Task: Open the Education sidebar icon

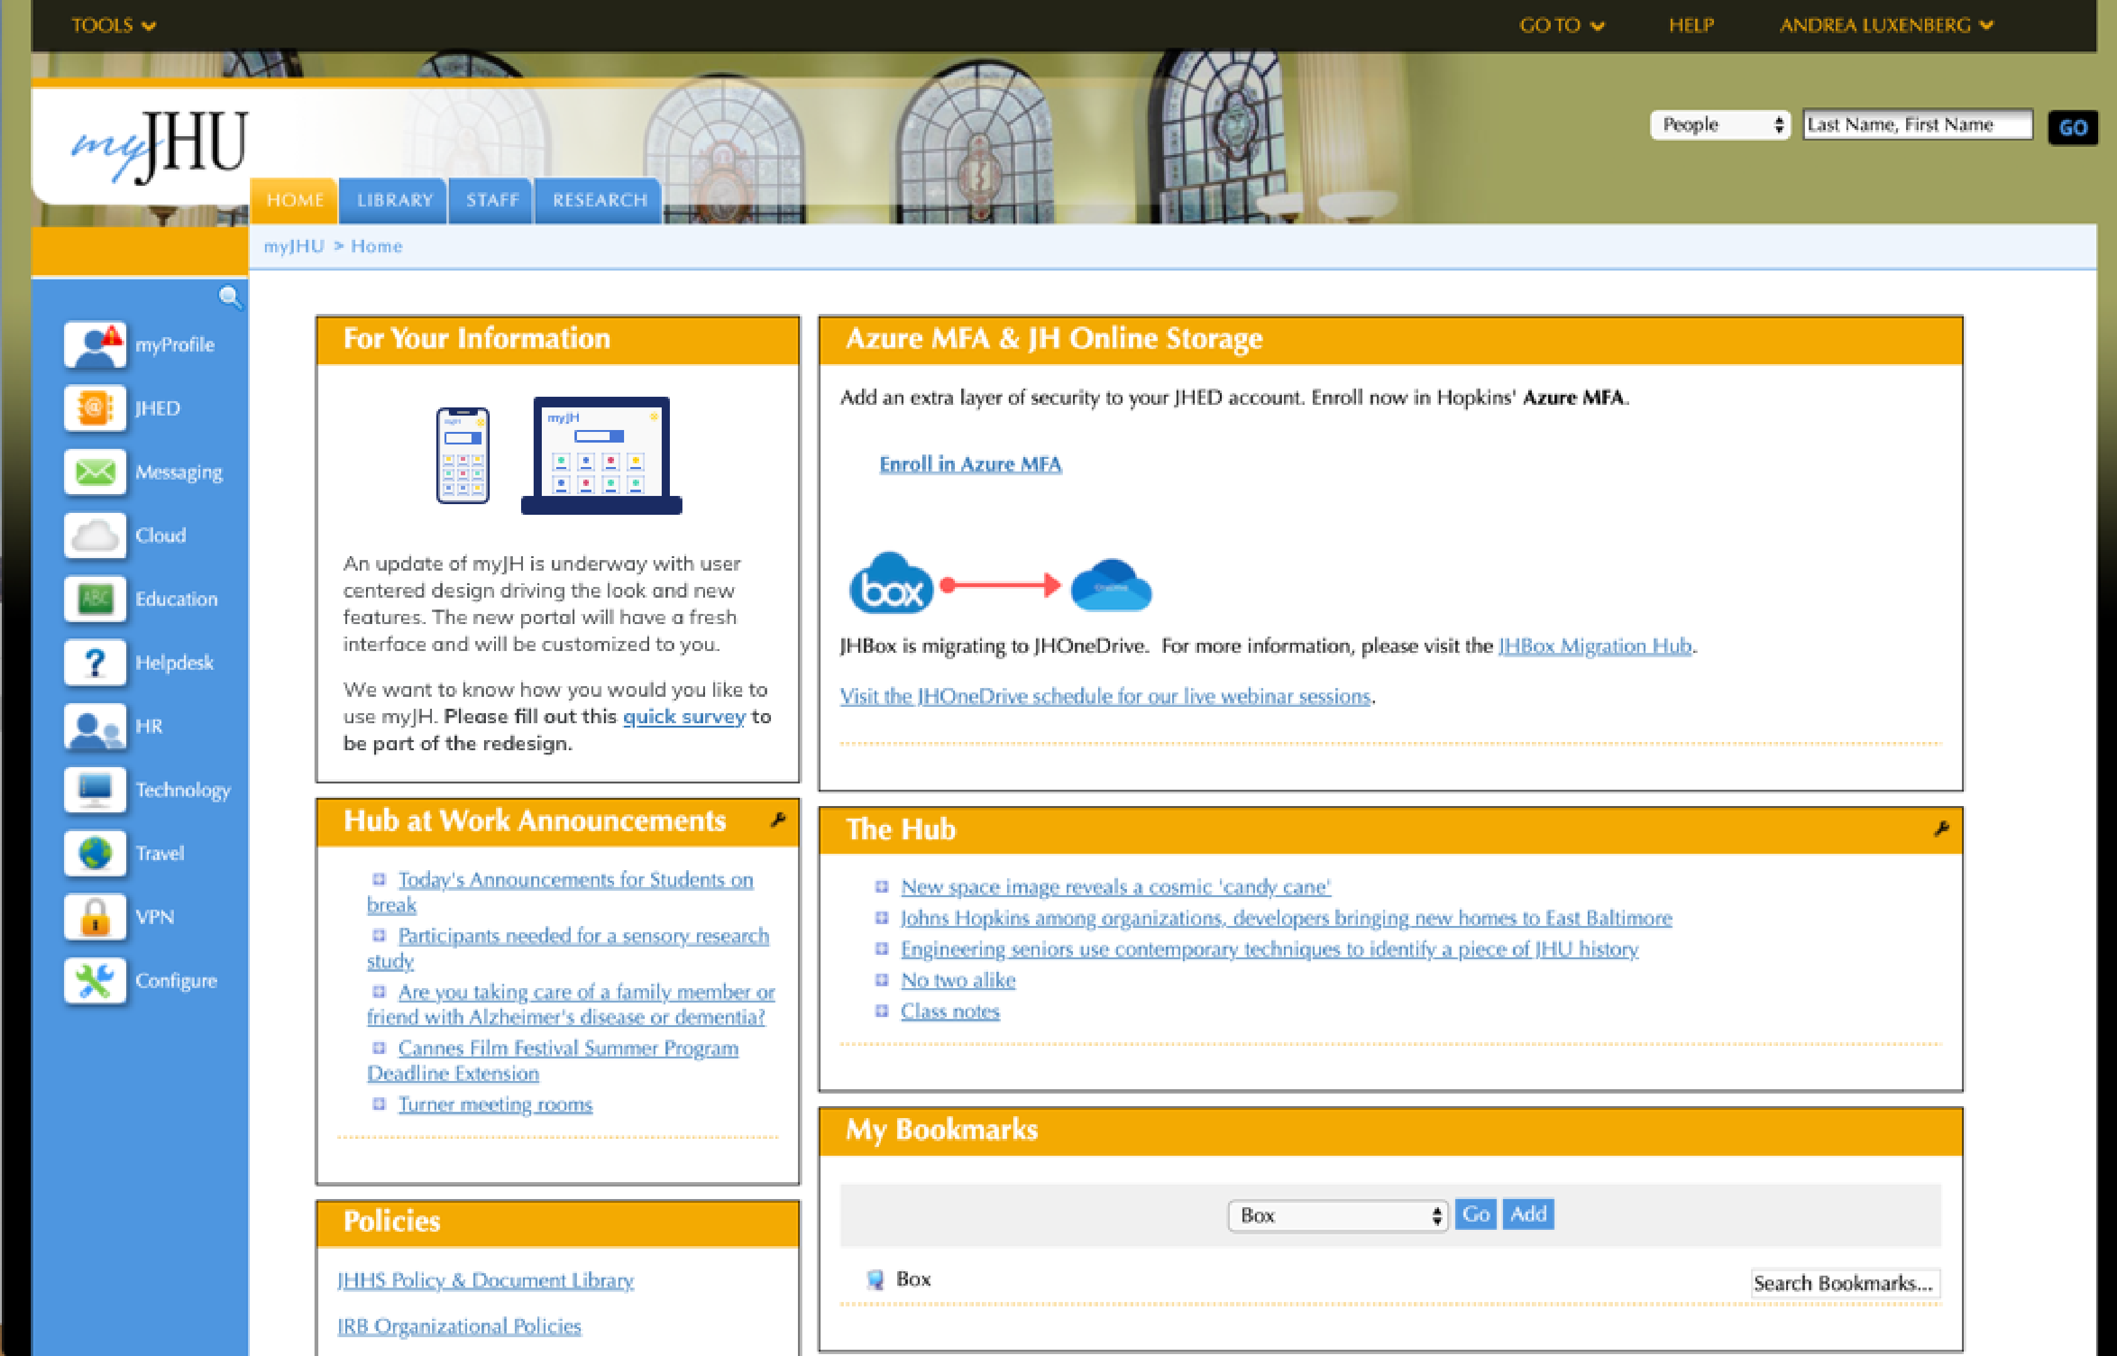Action: (95, 599)
